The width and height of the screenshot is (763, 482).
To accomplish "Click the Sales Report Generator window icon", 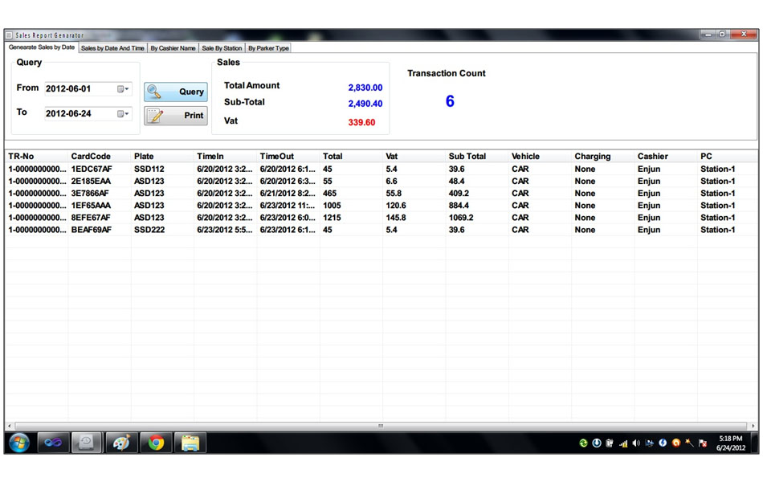I will [x=10, y=35].
